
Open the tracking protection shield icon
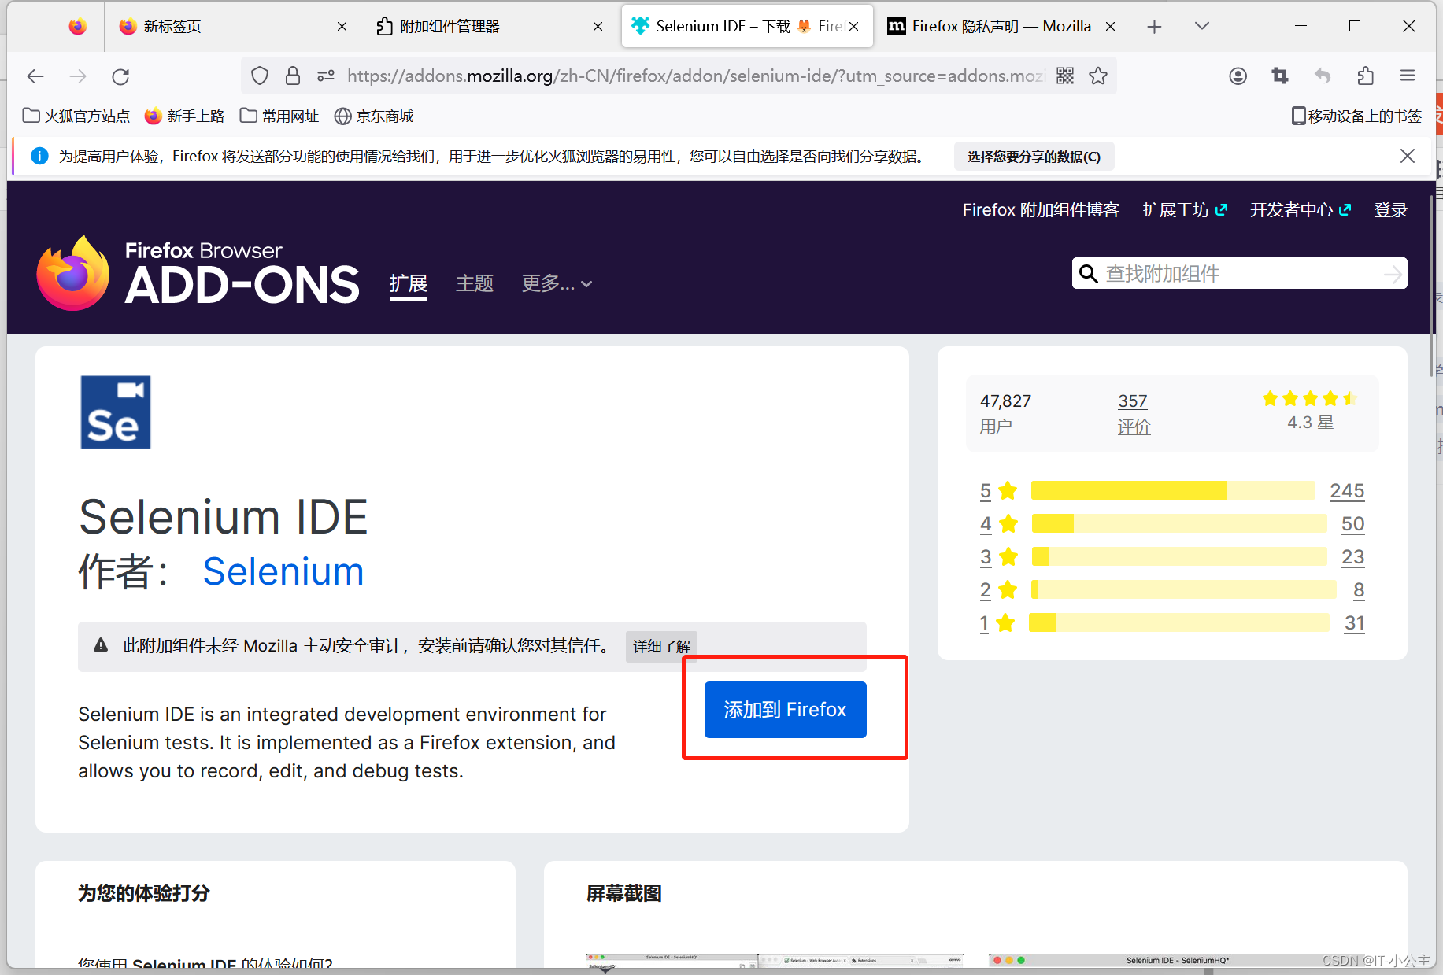coord(260,76)
